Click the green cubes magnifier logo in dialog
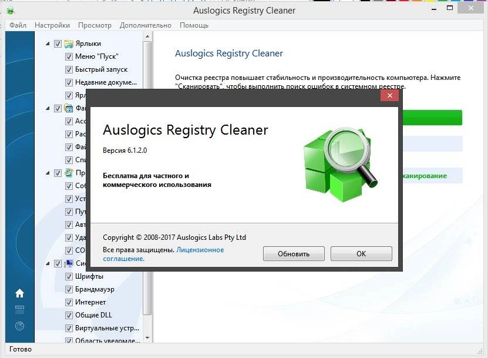The height and width of the screenshot is (358, 488). (340, 165)
